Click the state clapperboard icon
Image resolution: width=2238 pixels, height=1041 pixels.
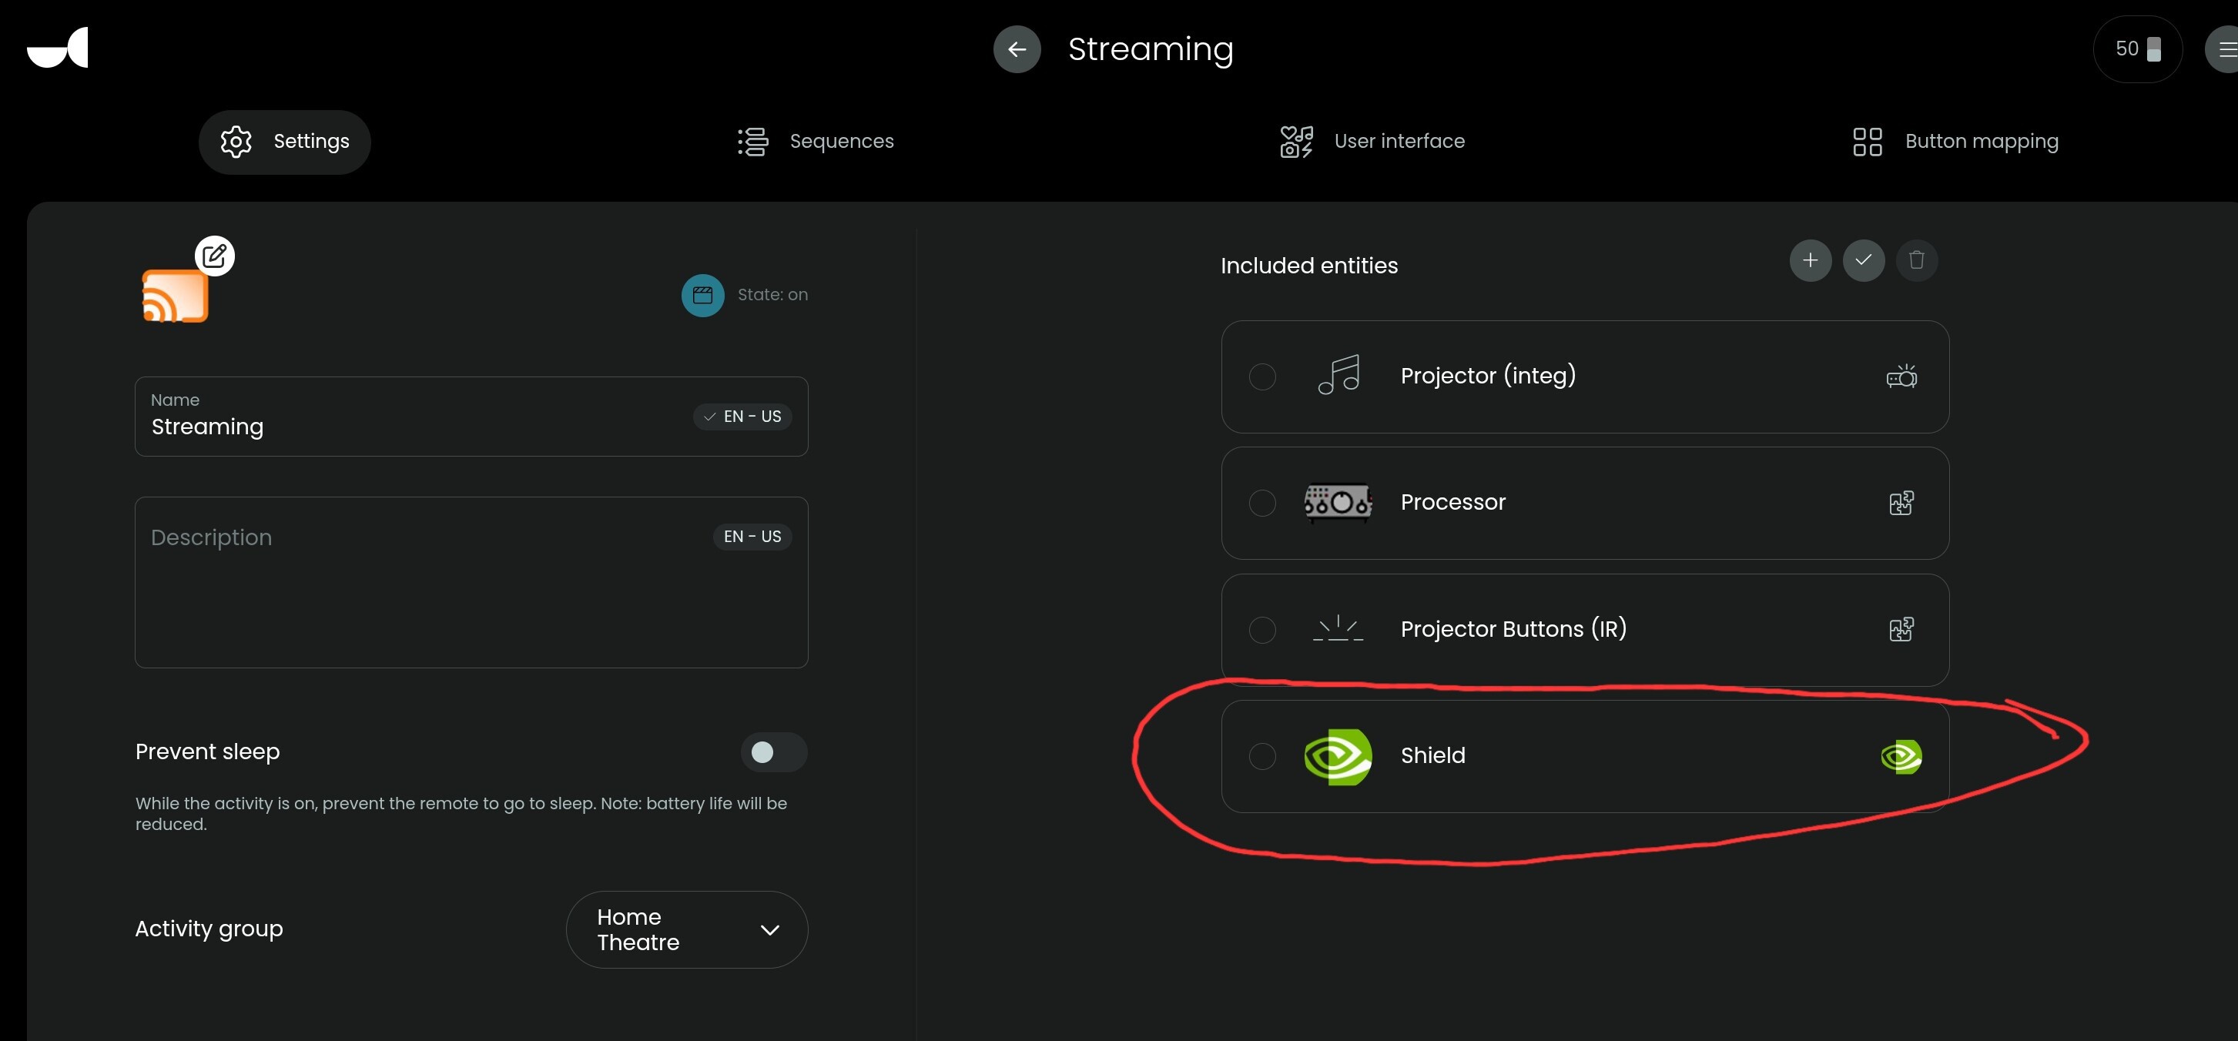click(x=702, y=296)
